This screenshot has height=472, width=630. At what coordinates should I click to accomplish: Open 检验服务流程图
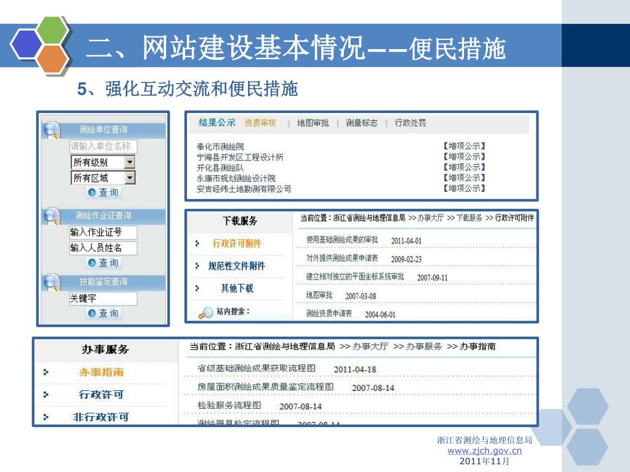pos(229,406)
